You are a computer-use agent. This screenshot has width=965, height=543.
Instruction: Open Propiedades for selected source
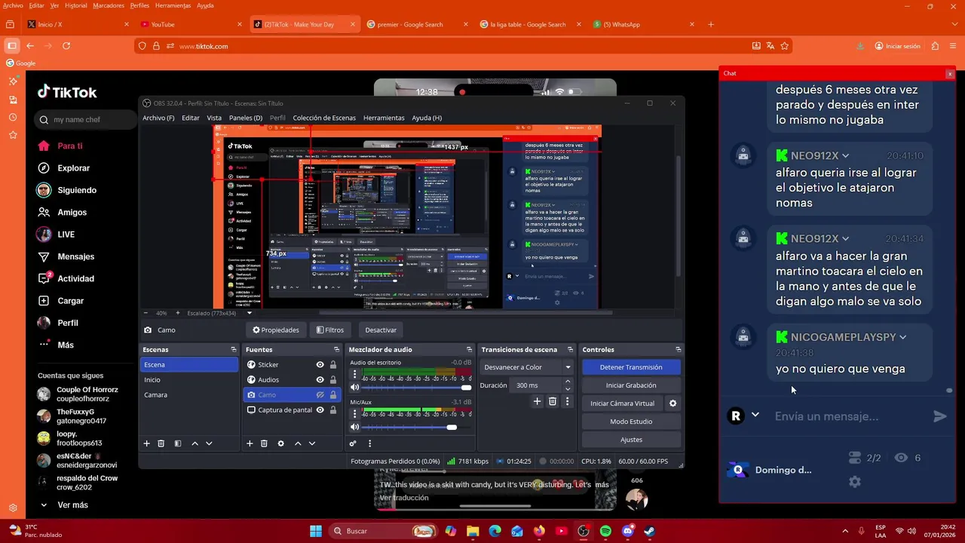tap(276, 330)
